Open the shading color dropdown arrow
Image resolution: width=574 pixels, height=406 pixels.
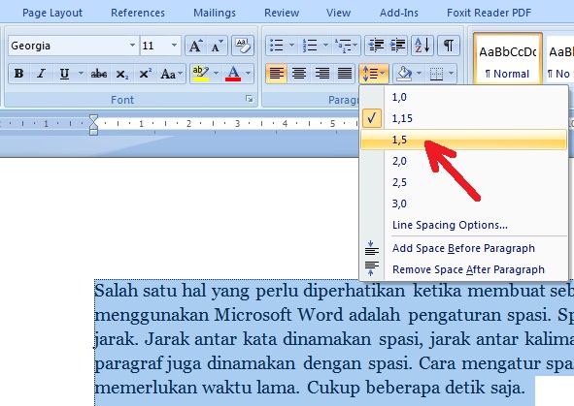(x=420, y=74)
